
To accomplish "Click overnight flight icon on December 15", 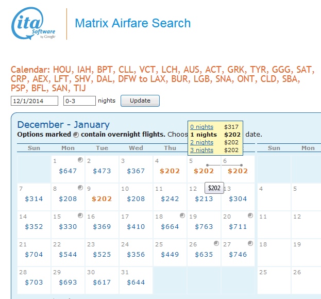I will click(x=80, y=215).
